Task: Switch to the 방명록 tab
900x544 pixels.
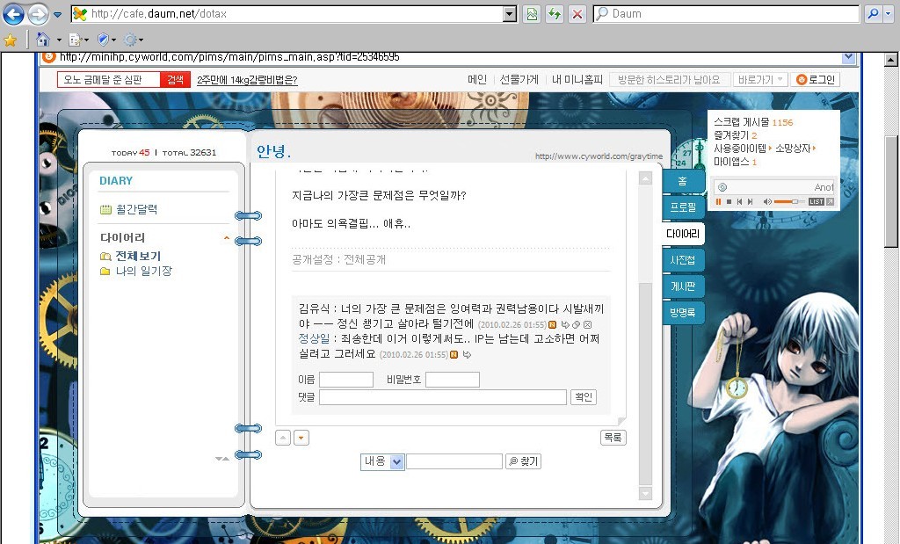Action: pyautogui.click(x=682, y=313)
